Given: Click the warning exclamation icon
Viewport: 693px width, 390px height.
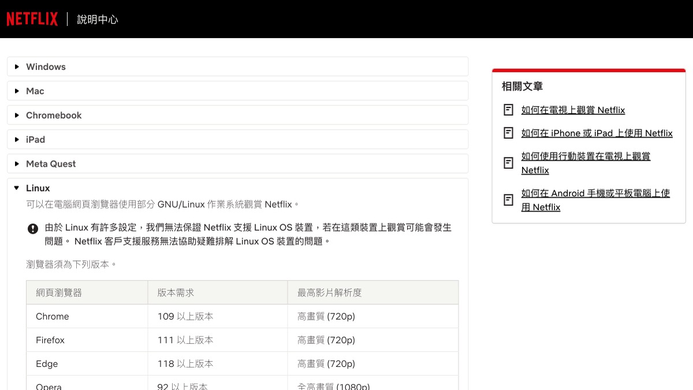Looking at the screenshot, I should pos(33,228).
